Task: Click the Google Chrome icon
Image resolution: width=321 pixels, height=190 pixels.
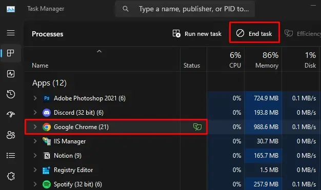Action: (x=47, y=127)
